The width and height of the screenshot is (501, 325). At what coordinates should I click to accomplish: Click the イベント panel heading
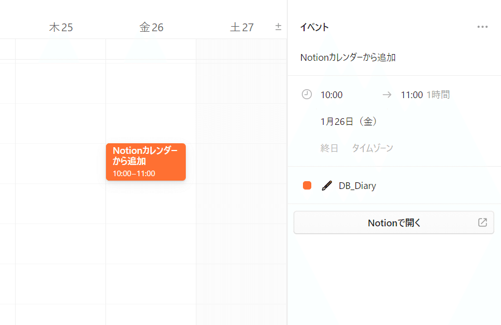coord(315,27)
